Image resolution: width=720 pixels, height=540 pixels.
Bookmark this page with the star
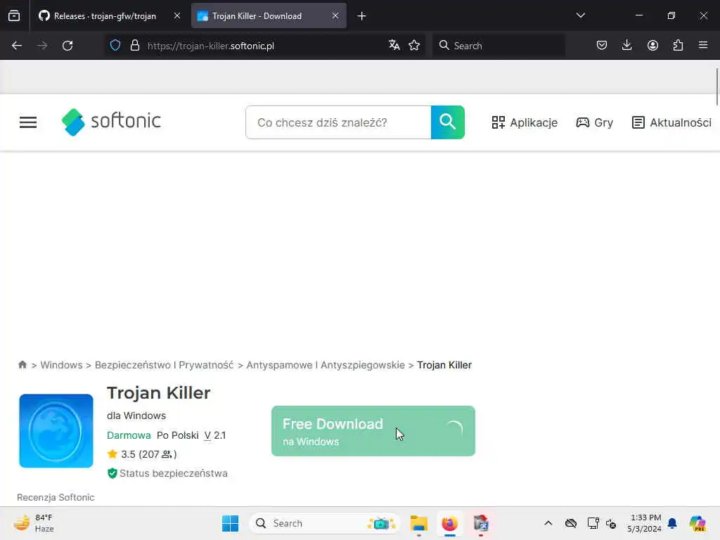pos(414,46)
